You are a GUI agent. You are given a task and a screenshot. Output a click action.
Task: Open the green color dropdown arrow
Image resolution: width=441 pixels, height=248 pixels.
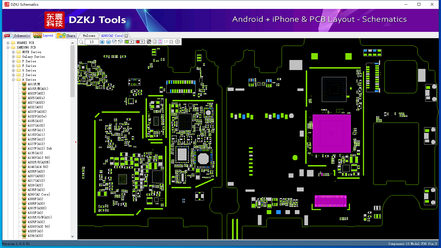pos(131,42)
